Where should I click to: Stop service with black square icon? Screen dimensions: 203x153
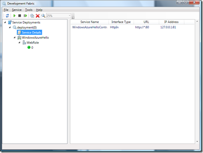20,16
